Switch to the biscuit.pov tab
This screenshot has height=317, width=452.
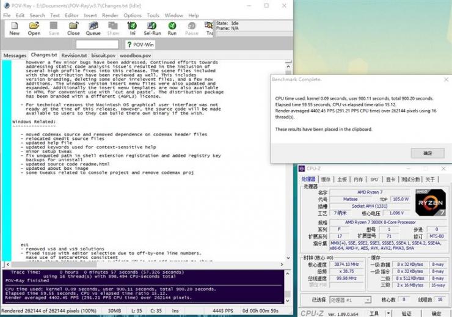point(103,56)
